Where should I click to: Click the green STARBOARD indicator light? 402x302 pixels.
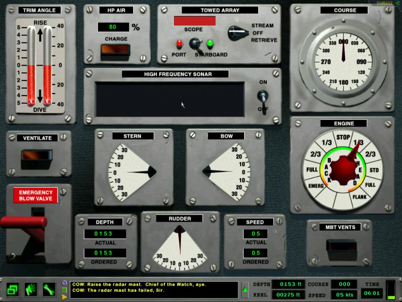tap(210, 44)
